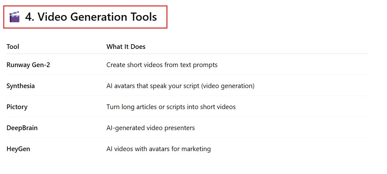The height and width of the screenshot is (174, 387).
Task: Click the clapperboard emoji icon
Action: click(x=14, y=17)
